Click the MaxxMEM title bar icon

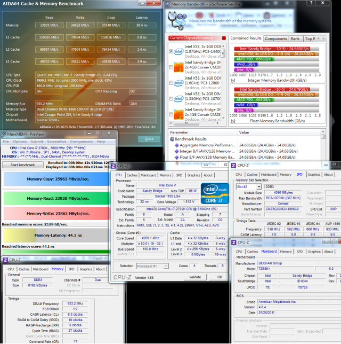[x=4, y=134]
